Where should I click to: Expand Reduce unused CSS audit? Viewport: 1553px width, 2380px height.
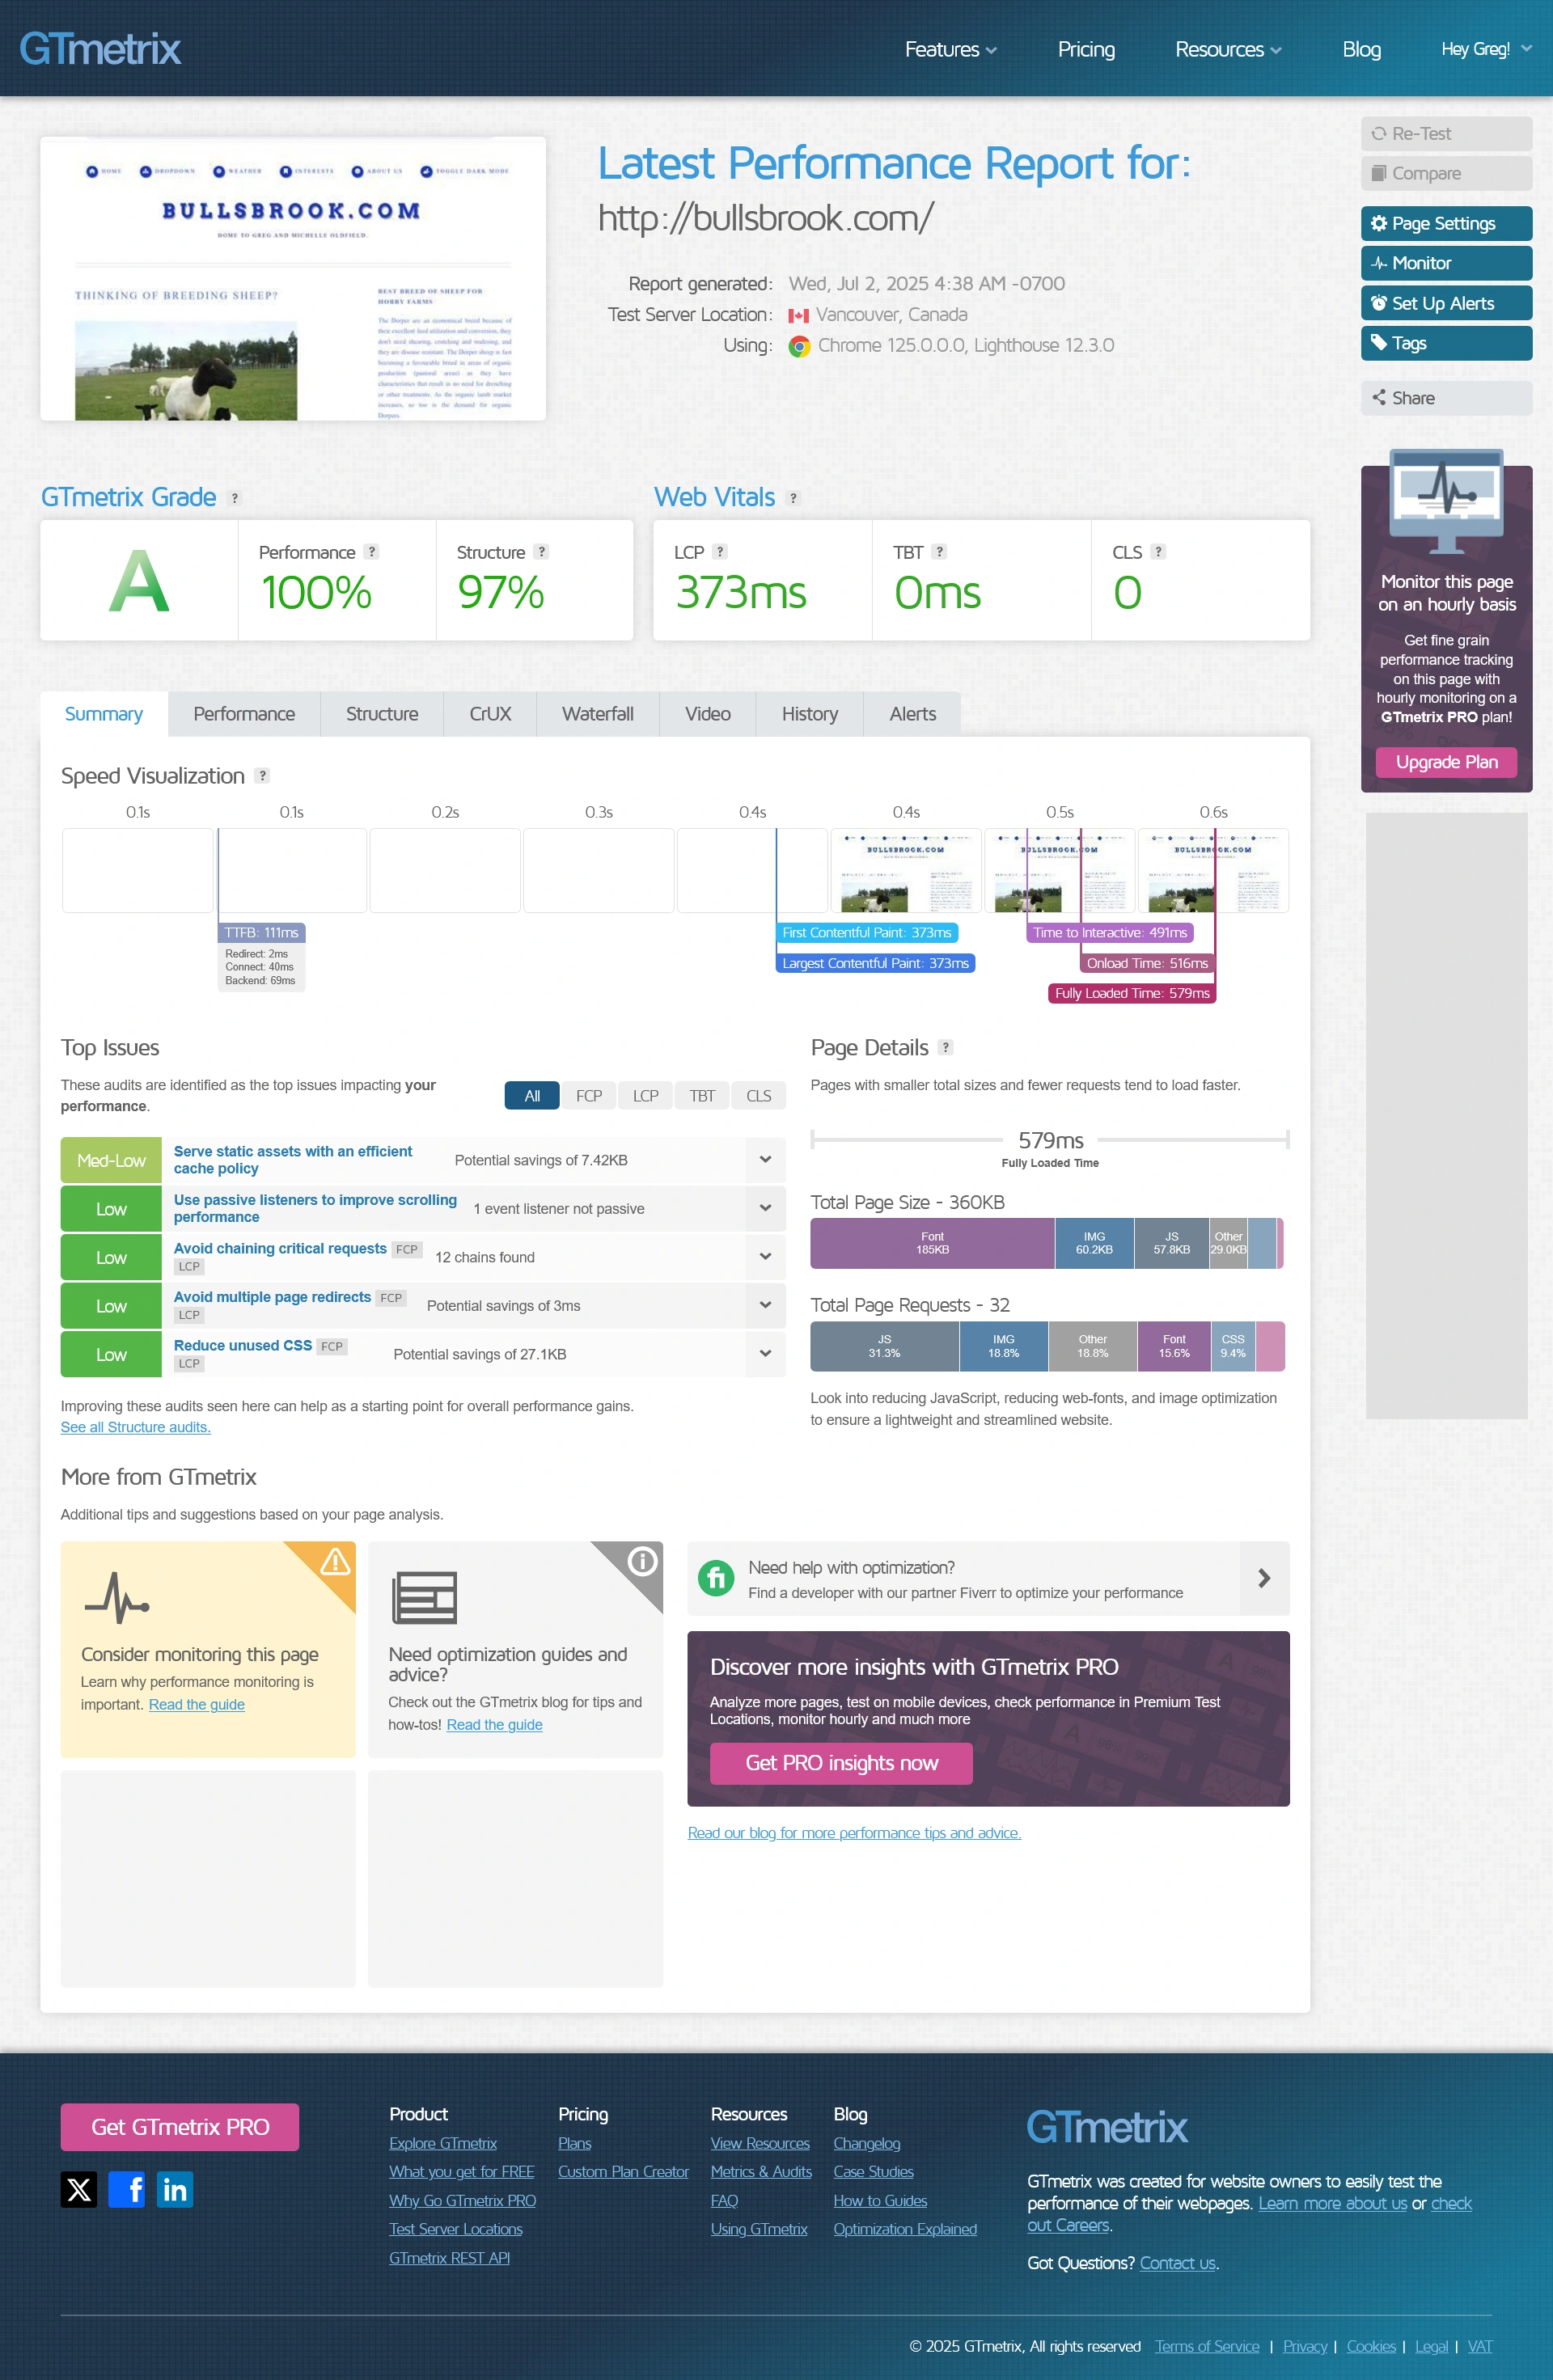[x=765, y=1354]
